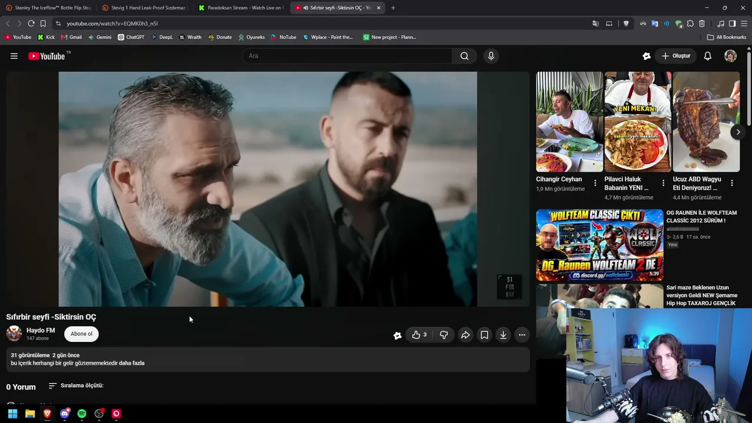Share the video via the arrow icon
Image resolution: width=752 pixels, height=423 pixels.
465,335
